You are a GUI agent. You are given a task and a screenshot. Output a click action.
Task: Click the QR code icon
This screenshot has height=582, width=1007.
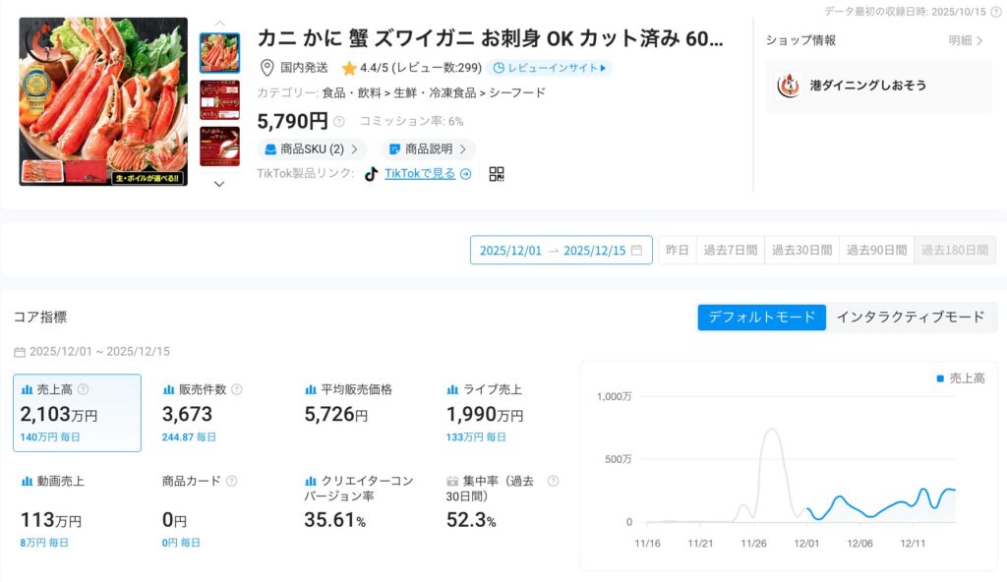point(497,174)
